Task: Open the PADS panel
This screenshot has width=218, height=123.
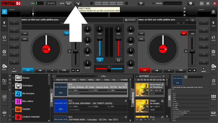Action: pyautogui.click(x=213, y=97)
